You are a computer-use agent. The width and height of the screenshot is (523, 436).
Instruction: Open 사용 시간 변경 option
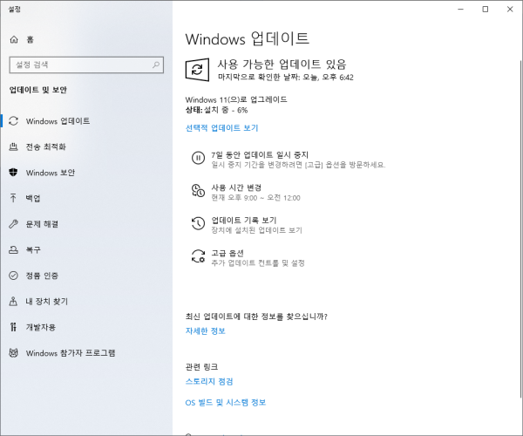coord(236,187)
